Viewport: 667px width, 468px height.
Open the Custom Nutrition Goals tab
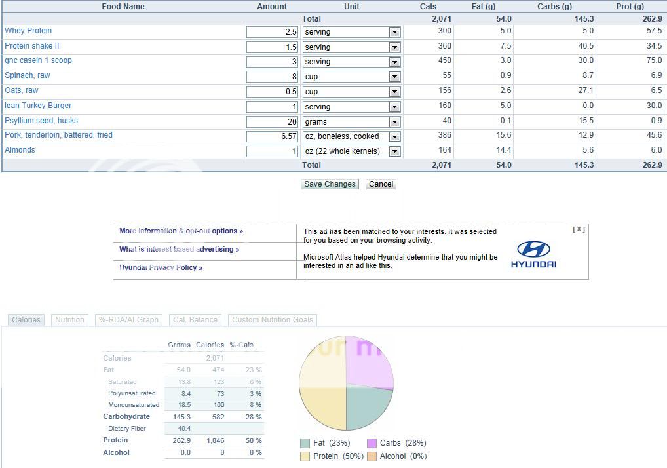(x=273, y=320)
